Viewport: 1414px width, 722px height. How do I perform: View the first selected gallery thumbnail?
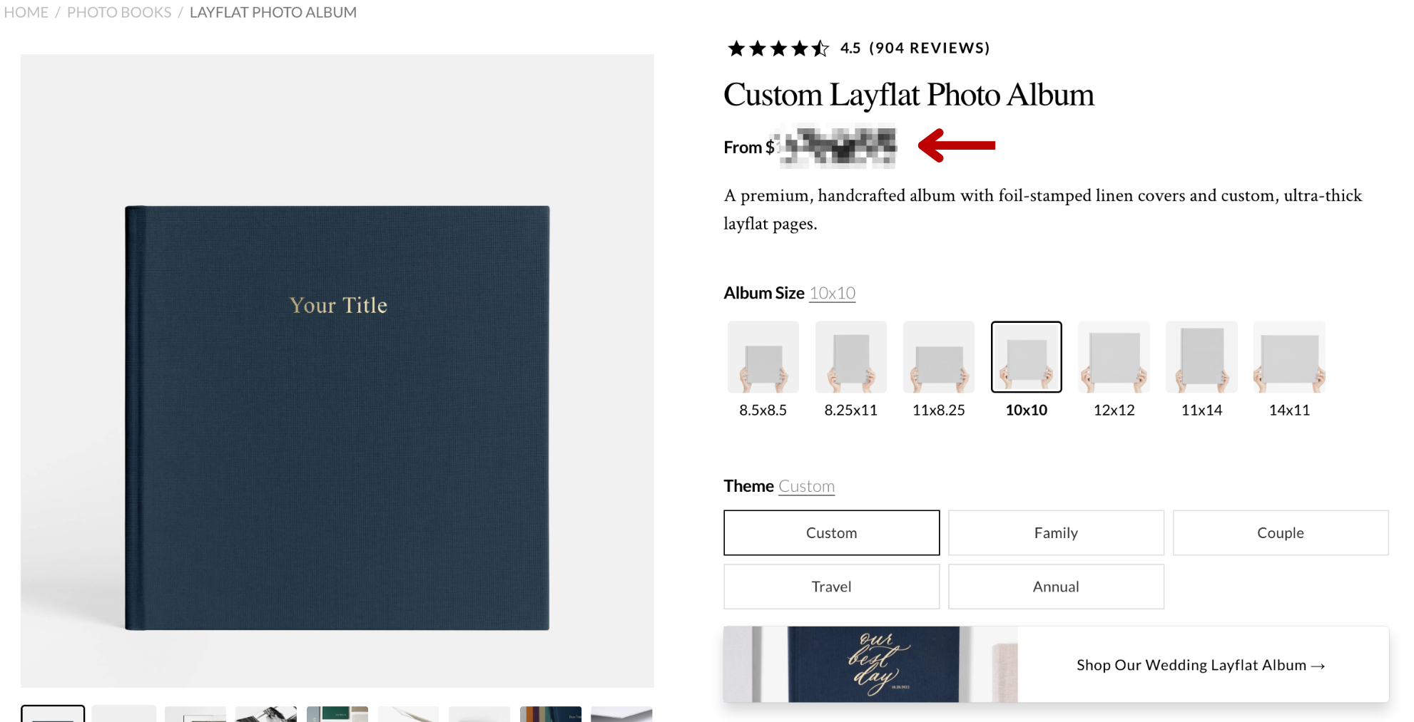pyautogui.click(x=53, y=713)
